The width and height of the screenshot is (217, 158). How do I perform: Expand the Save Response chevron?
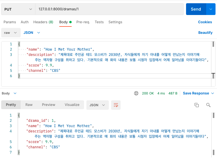213,93
